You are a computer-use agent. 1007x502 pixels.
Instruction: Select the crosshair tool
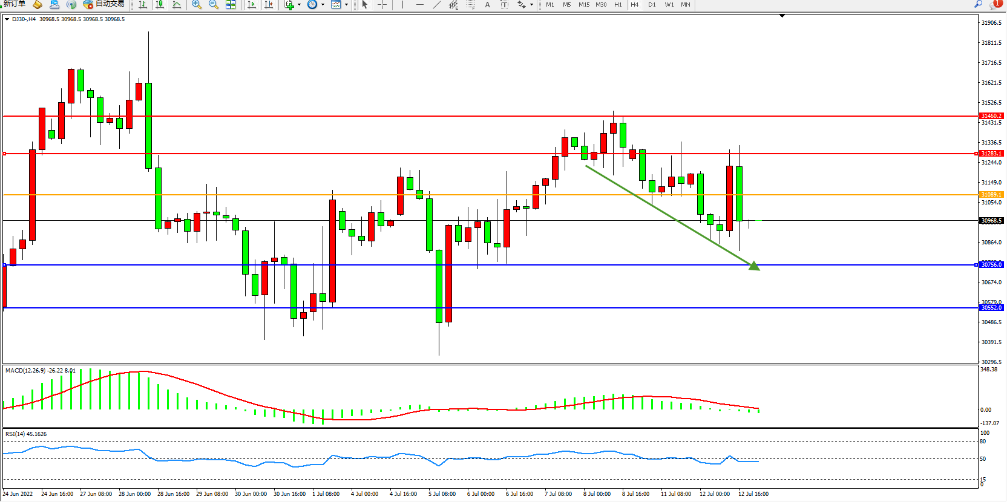(x=382, y=5)
